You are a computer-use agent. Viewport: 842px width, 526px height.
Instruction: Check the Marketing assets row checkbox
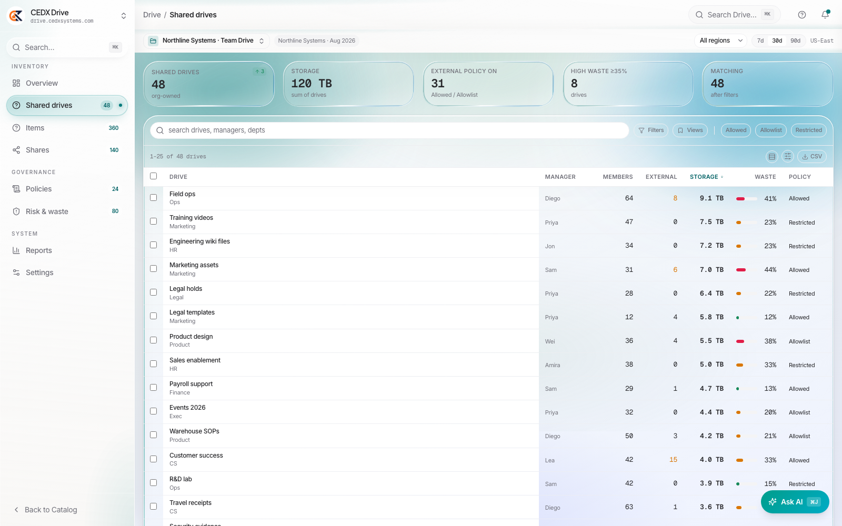click(x=154, y=269)
